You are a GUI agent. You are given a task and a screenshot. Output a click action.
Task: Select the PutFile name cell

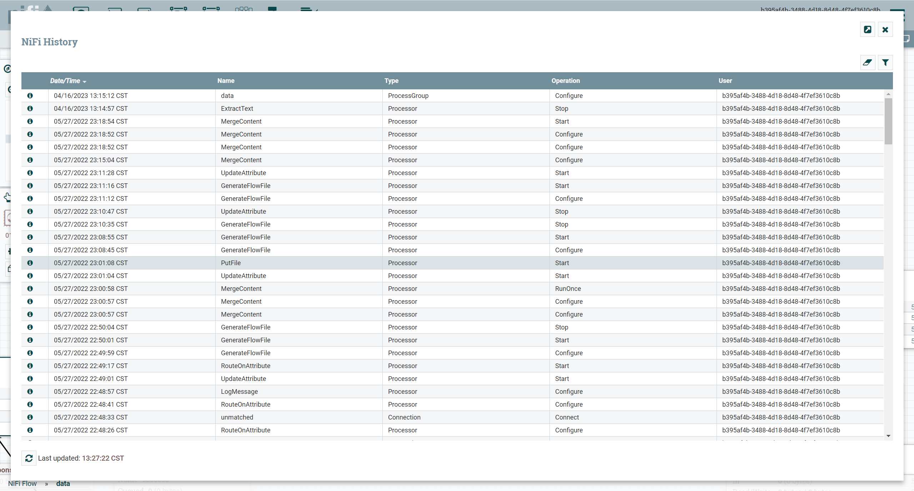tap(299, 263)
